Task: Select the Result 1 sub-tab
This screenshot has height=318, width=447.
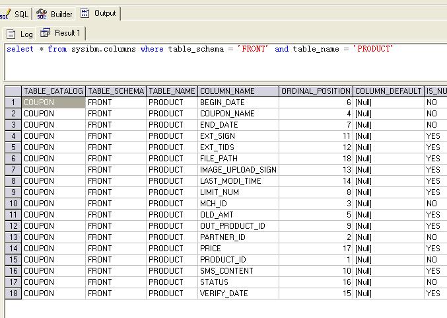Action: [x=61, y=33]
